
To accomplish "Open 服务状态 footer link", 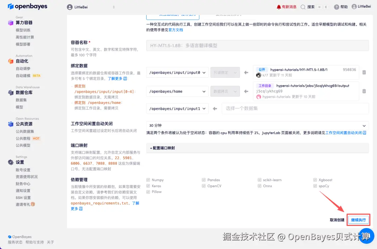I will 15,242.
